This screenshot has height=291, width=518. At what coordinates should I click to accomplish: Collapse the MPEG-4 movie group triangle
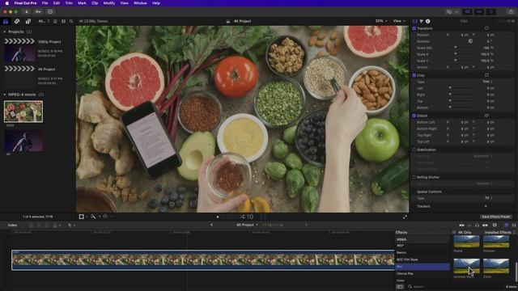click(x=5, y=95)
